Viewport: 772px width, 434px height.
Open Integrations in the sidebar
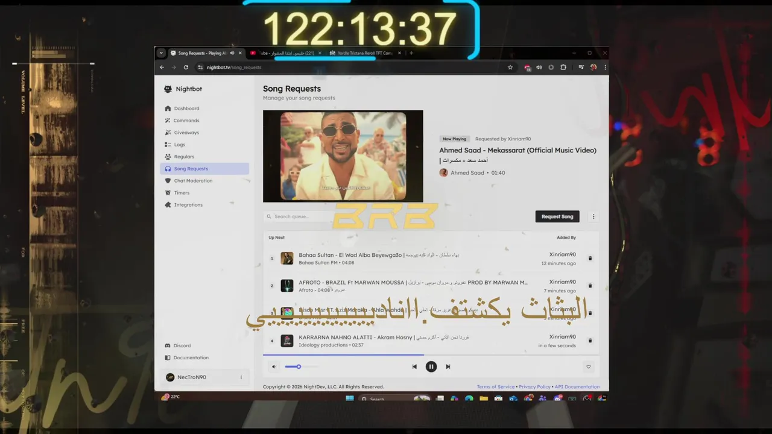coord(204,205)
